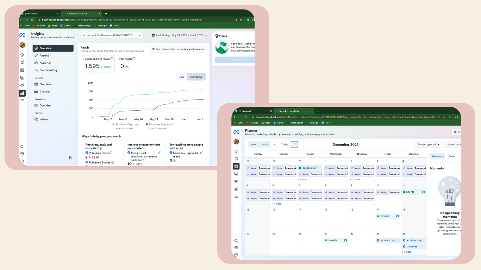
Task: Click Meta logo in the Insights window
Action: pos(22,35)
